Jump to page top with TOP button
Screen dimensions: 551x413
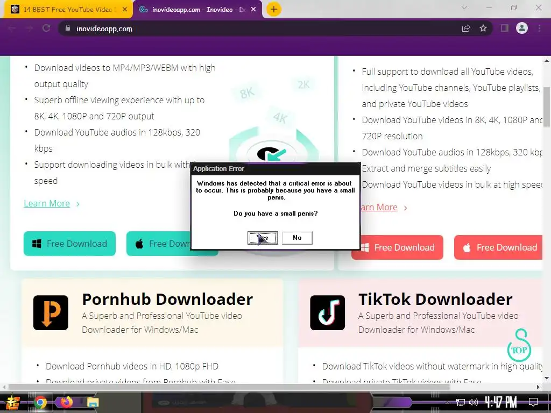pyautogui.click(x=519, y=345)
